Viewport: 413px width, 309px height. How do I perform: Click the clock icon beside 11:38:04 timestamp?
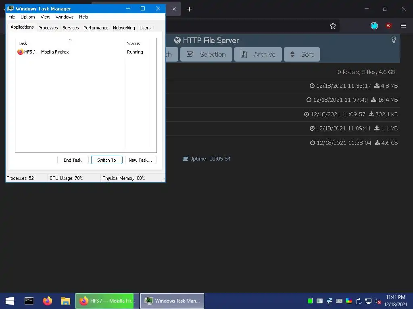(313, 143)
